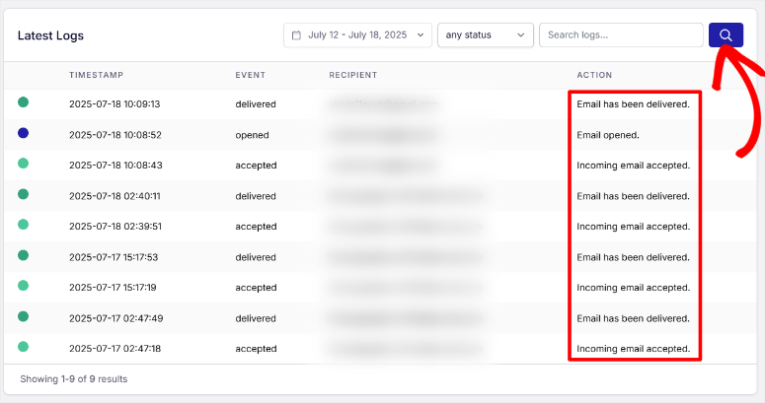Open the July 12 - July 18, 2025 date range dropdown
The width and height of the screenshot is (765, 403).
[357, 35]
